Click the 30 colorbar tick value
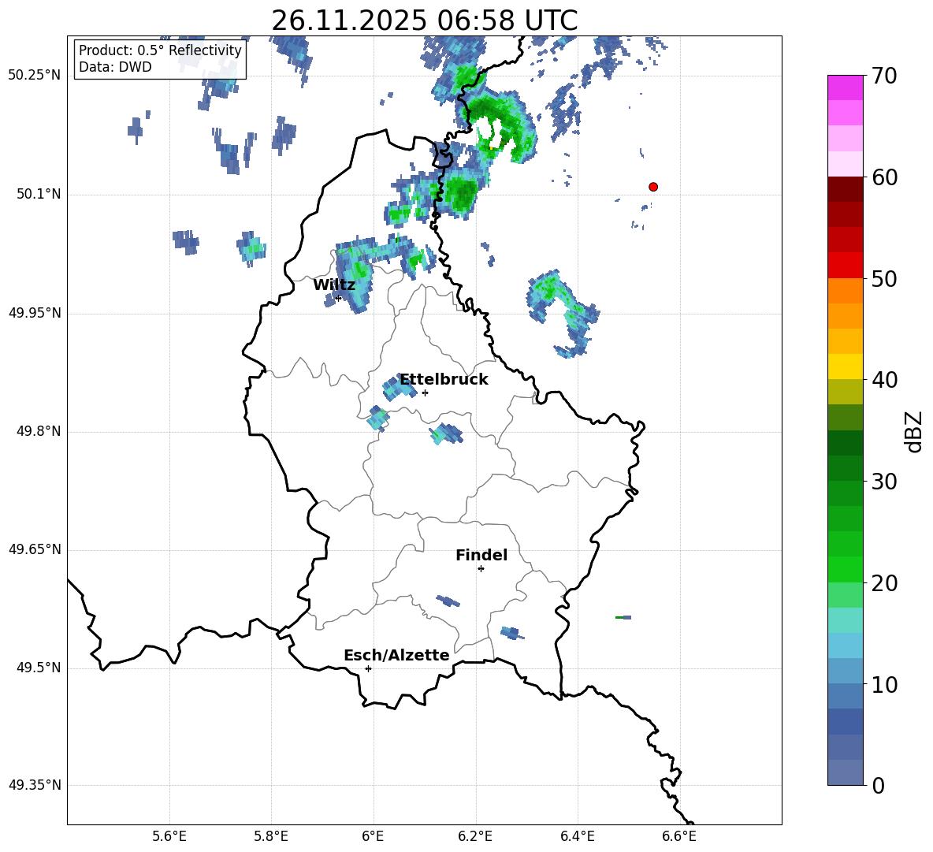Screen dimensions: 933x852 (x=884, y=482)
